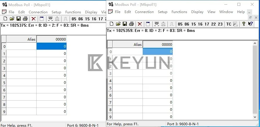
Task: Click function 05 button in left window
Action: 74,19
